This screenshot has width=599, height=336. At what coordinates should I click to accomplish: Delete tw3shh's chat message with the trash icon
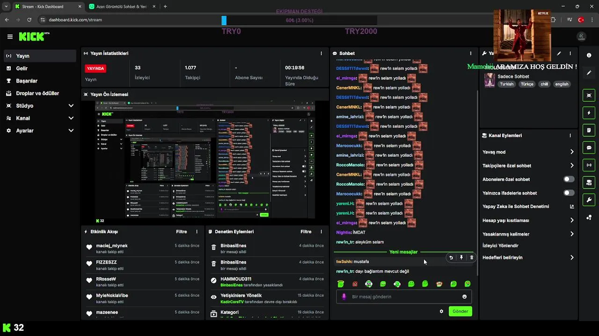point(471,258)
